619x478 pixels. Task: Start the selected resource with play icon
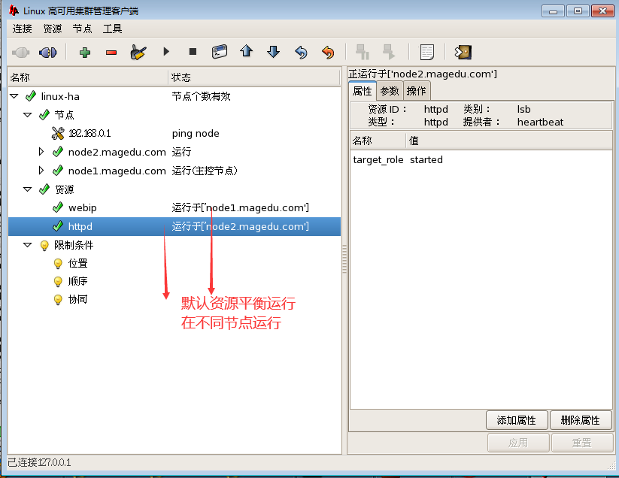(x=166, y=52)
